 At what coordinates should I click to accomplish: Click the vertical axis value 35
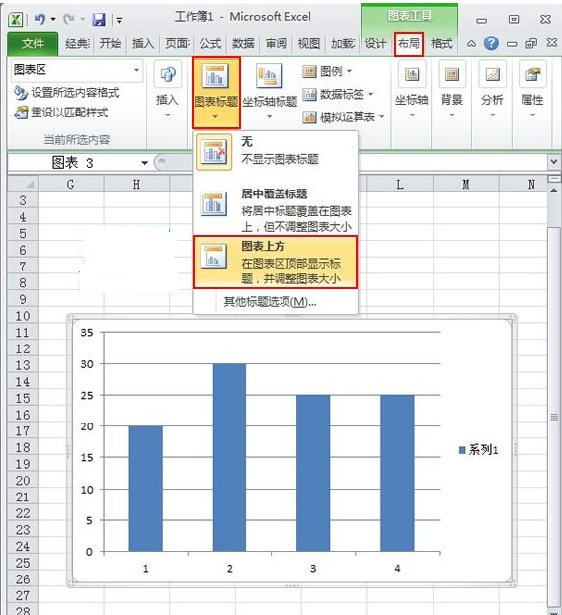click(87, 333)
